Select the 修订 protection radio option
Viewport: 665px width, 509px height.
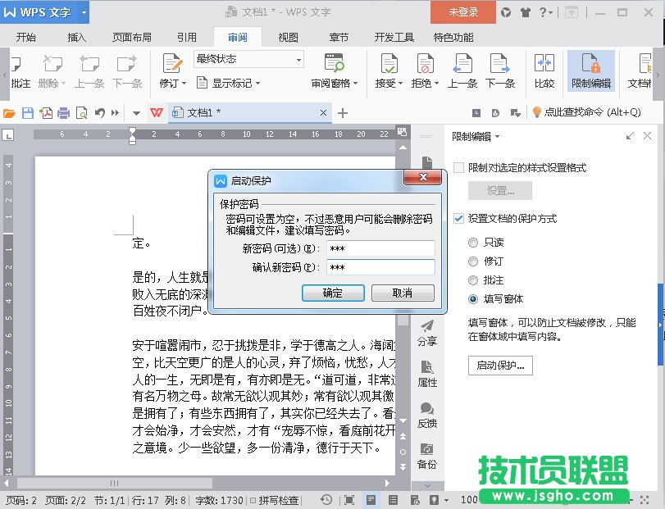point(473,261)
